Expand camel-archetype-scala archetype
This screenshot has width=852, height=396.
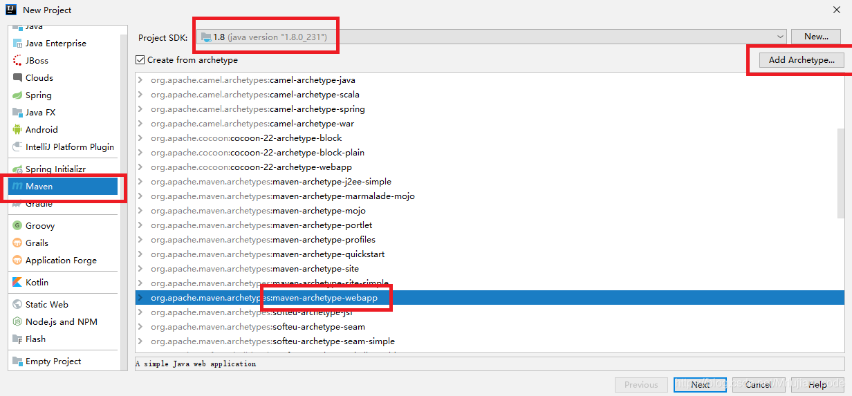point(140,95)
